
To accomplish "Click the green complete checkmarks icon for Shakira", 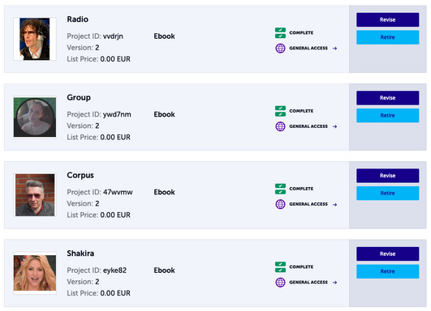I will pyautogui.click(x=280, y=267).
